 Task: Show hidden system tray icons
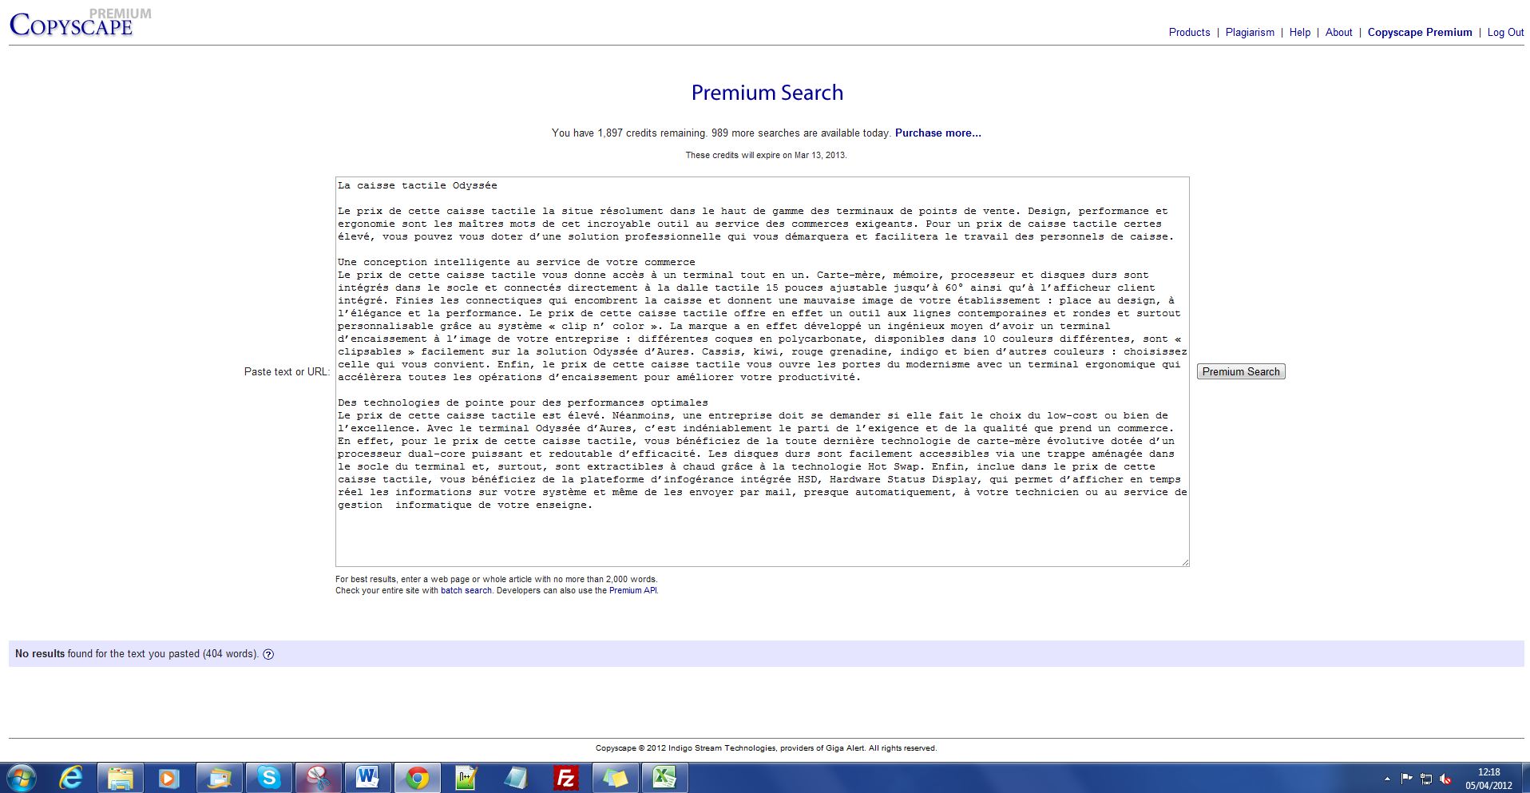click(x=1387, y=778)
